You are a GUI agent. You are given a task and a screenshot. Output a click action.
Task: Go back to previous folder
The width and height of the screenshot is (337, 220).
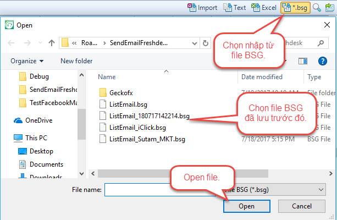tap(11, 43)
